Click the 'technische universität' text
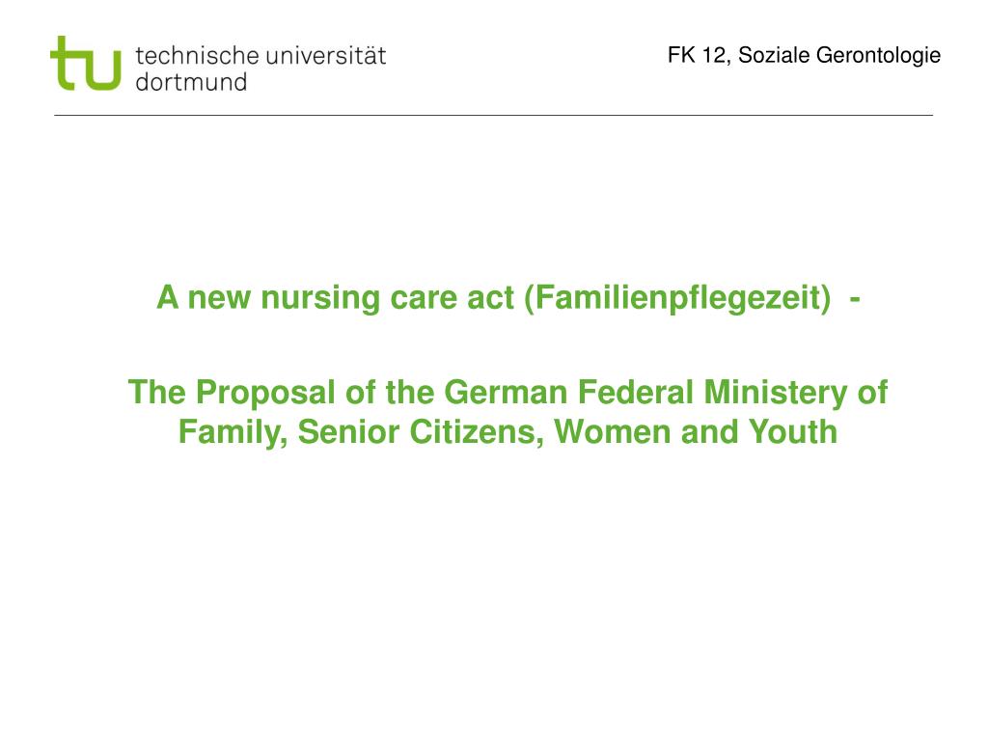The width and height of the screenshot is (988, 741). pyautogui.click(x=261, y=55)
